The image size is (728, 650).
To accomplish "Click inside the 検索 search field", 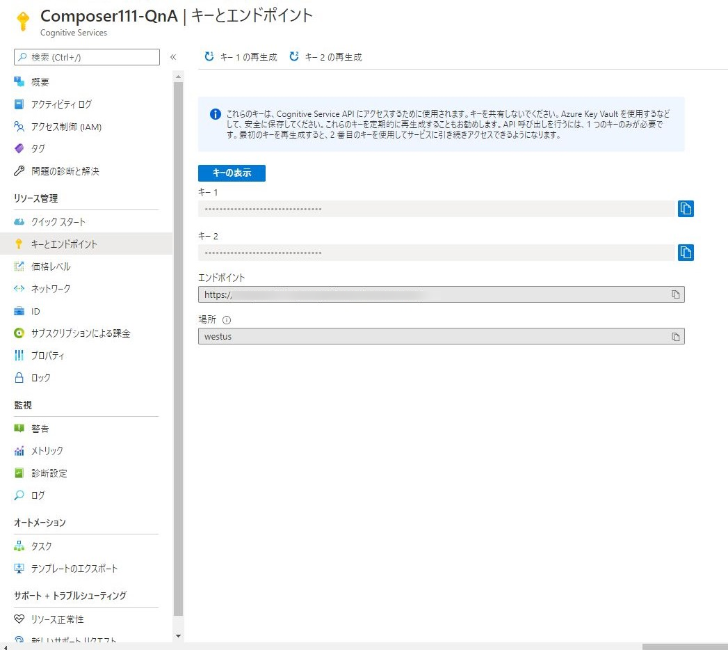I will click(86, 57).
